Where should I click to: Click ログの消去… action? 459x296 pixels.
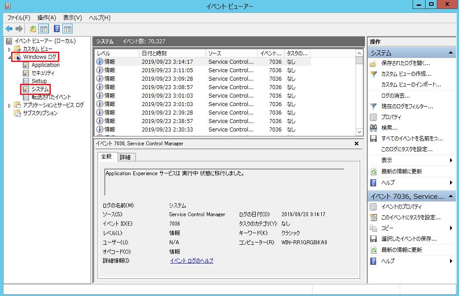click(x=395, y=96)
